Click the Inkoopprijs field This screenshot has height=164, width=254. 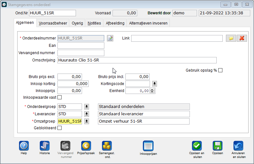70,91
